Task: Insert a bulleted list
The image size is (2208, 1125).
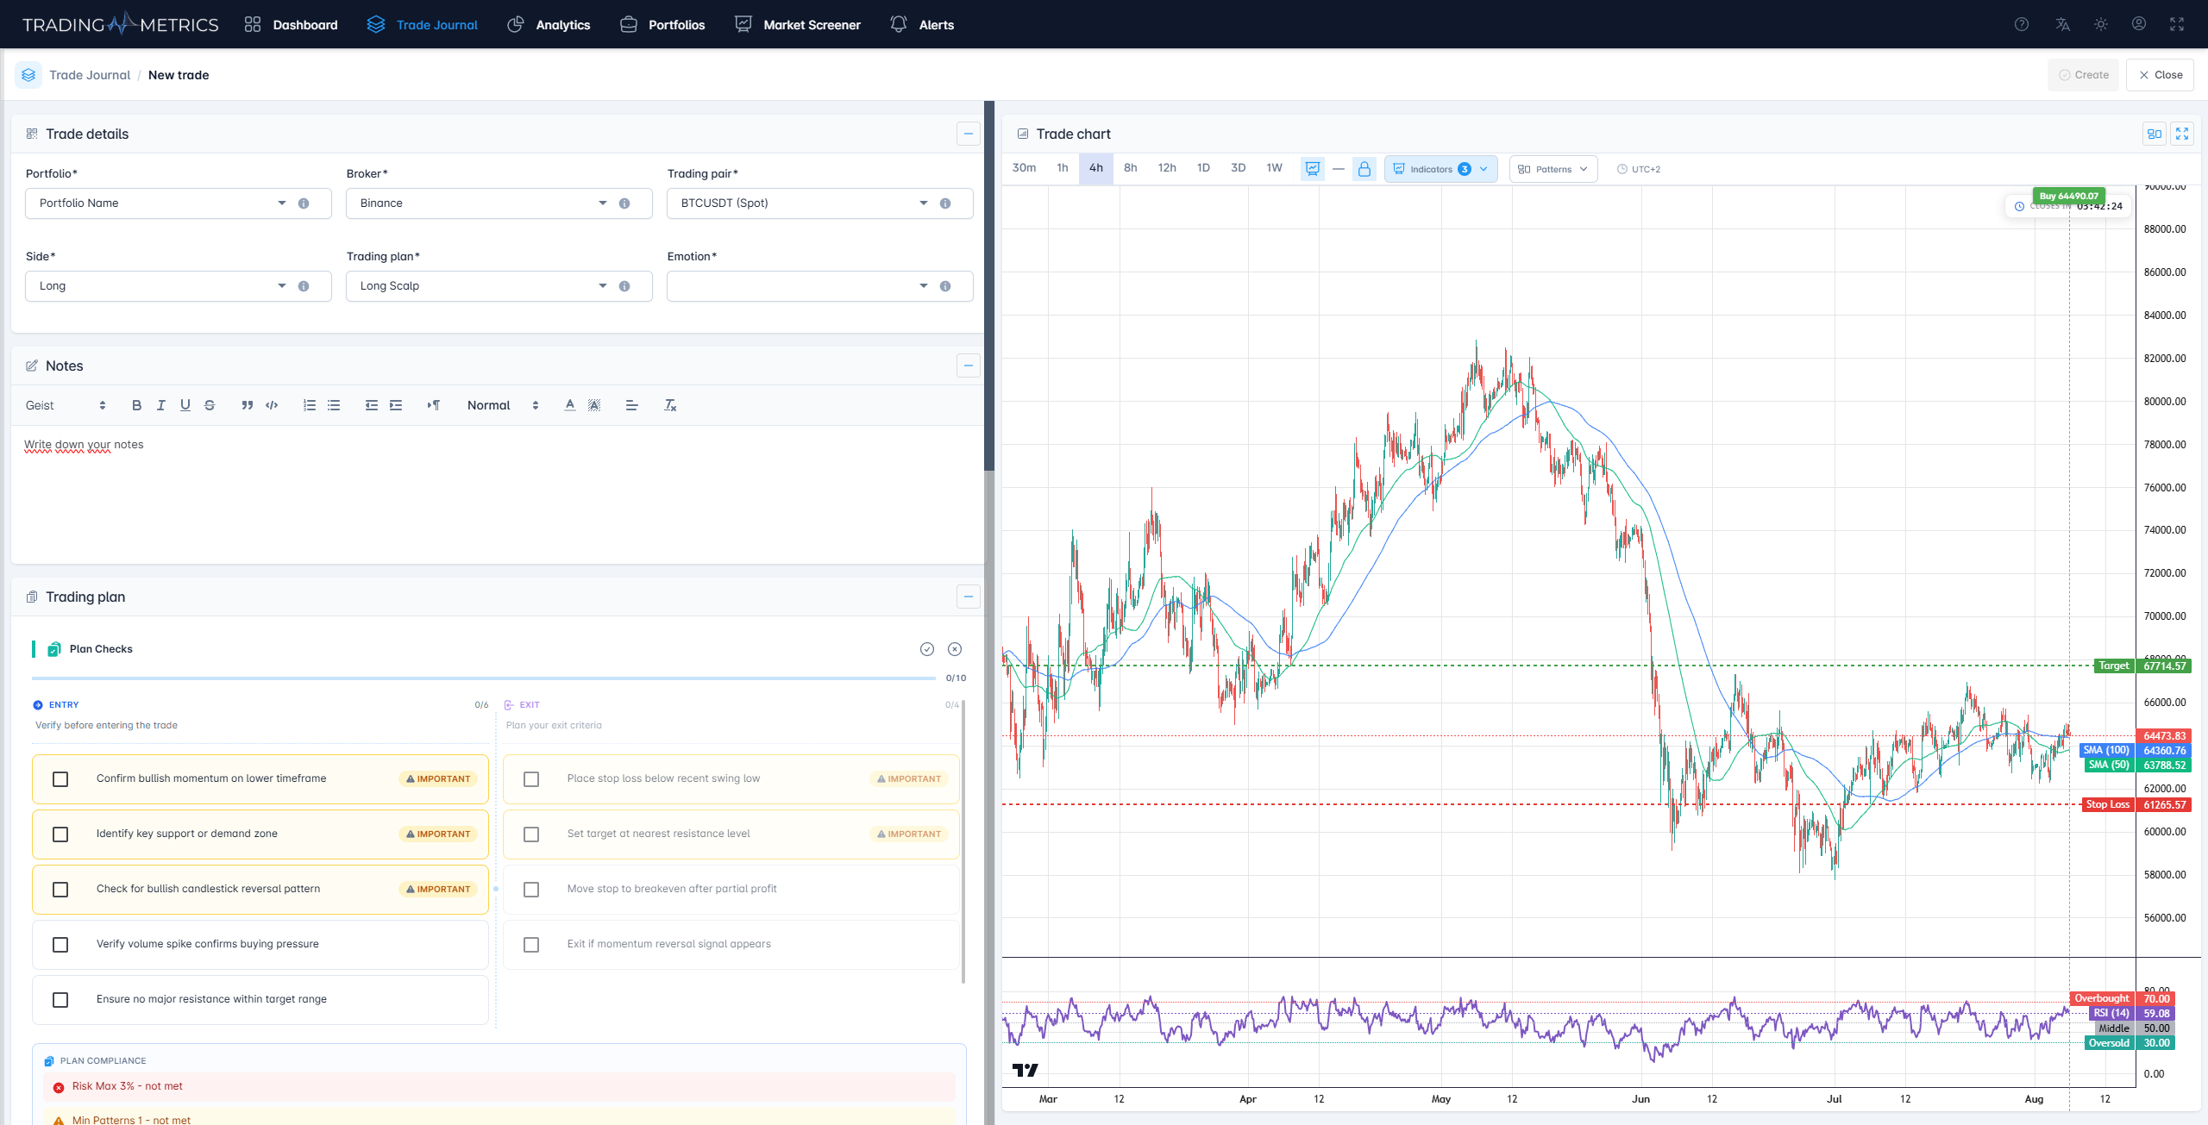Action: tap(334, 405)
